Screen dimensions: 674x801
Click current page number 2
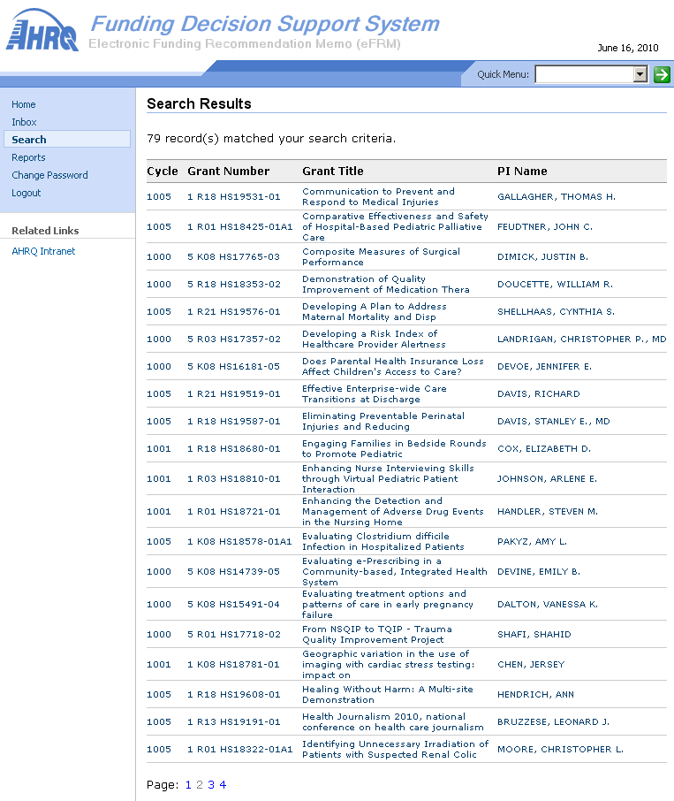[200, 785]
